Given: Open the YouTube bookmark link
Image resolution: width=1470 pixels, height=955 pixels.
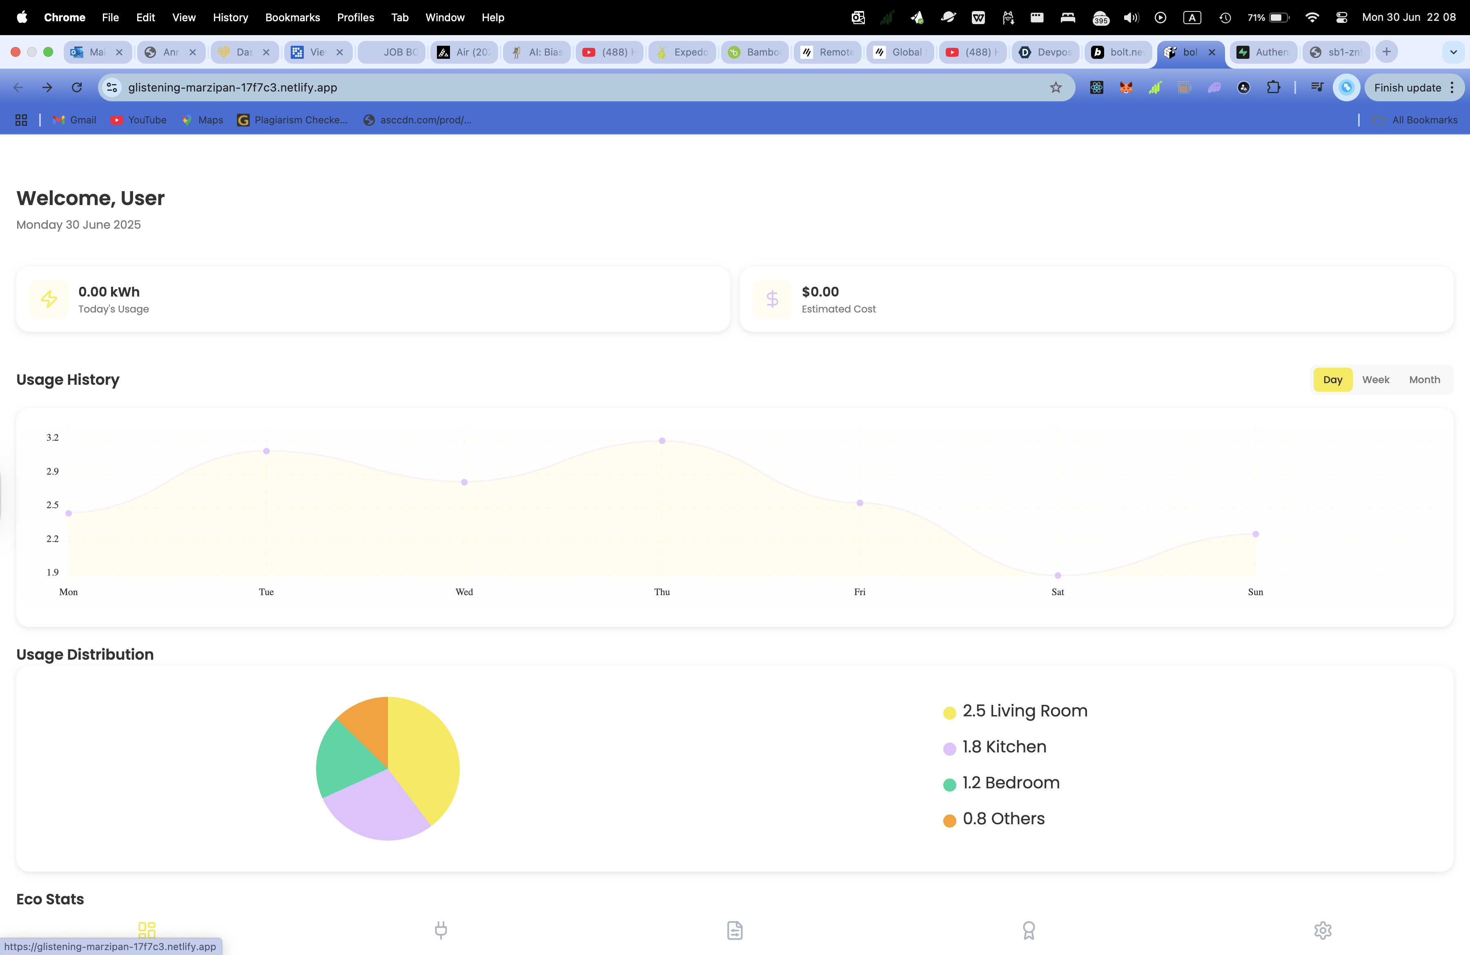Looking at the screenshot, I should pos(138,120).
